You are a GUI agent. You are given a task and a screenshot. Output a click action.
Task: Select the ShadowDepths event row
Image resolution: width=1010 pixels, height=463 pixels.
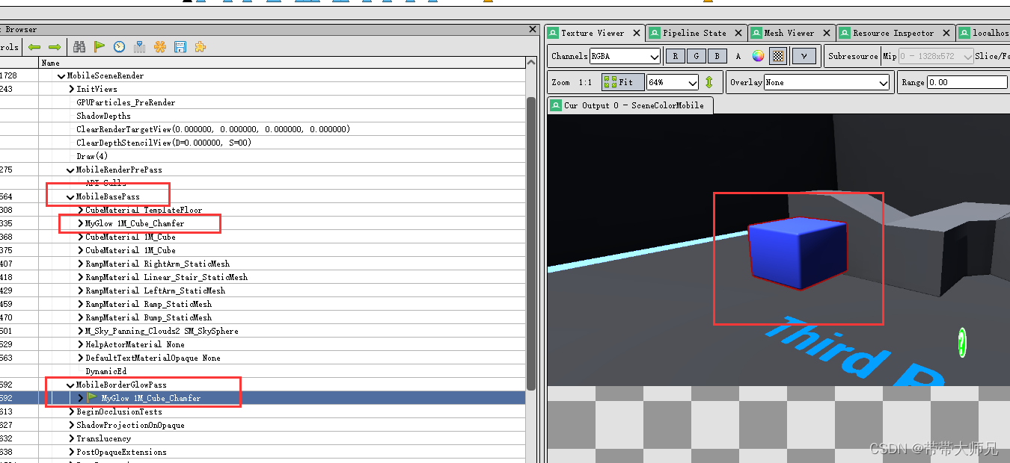103,116
